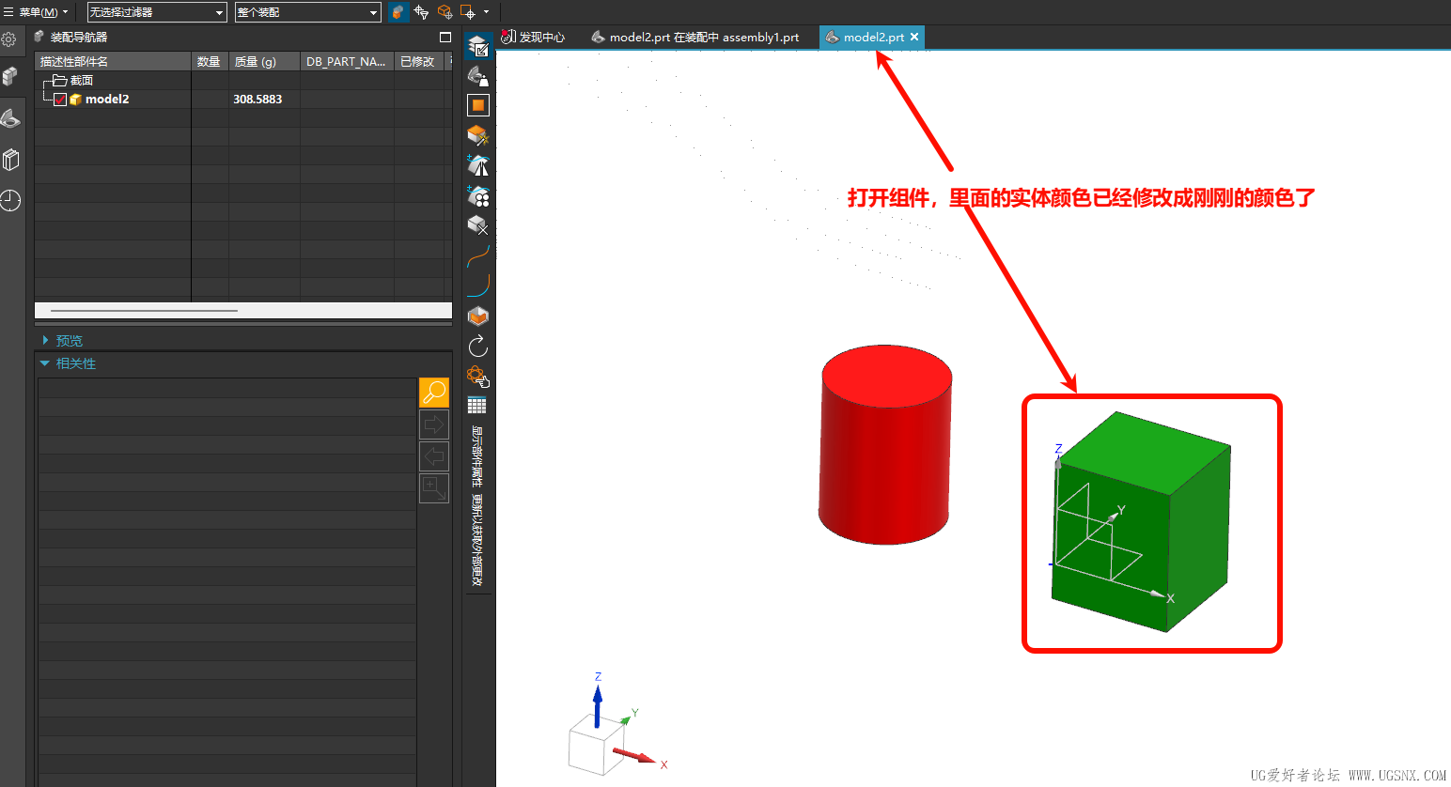Click the circular refresh arrow icon
The width and height of the screenshot is (1451, 787).
(x=478, y=347)
